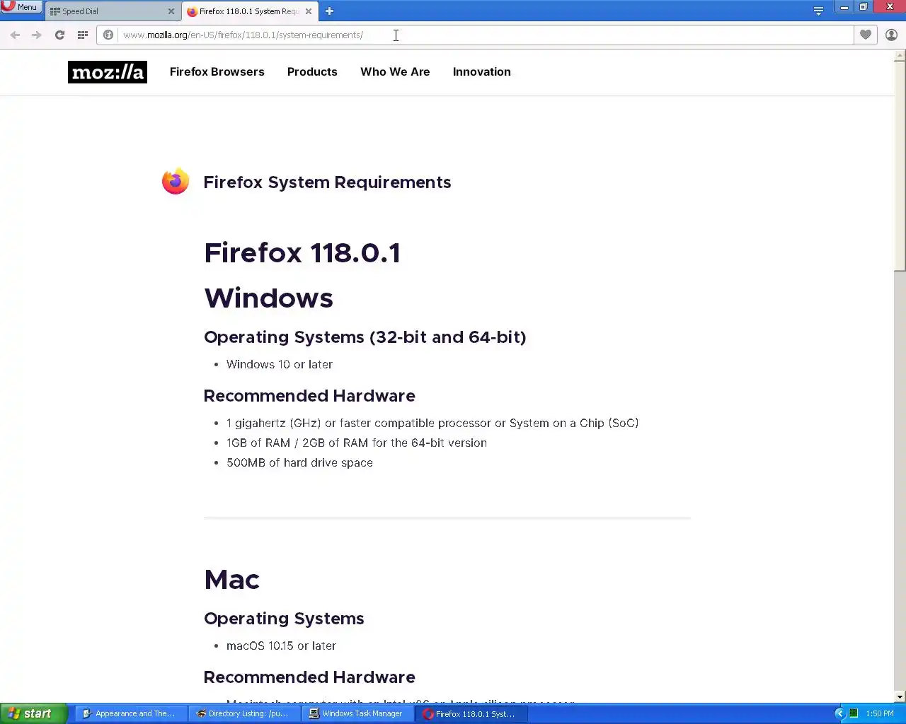906x724 pixels.
Task: Open the user account icon
Action: (x=891, y=35)
